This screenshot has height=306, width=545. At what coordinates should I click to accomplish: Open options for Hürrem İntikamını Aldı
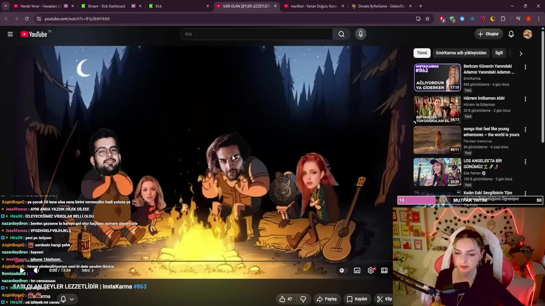tap(525, 99)
